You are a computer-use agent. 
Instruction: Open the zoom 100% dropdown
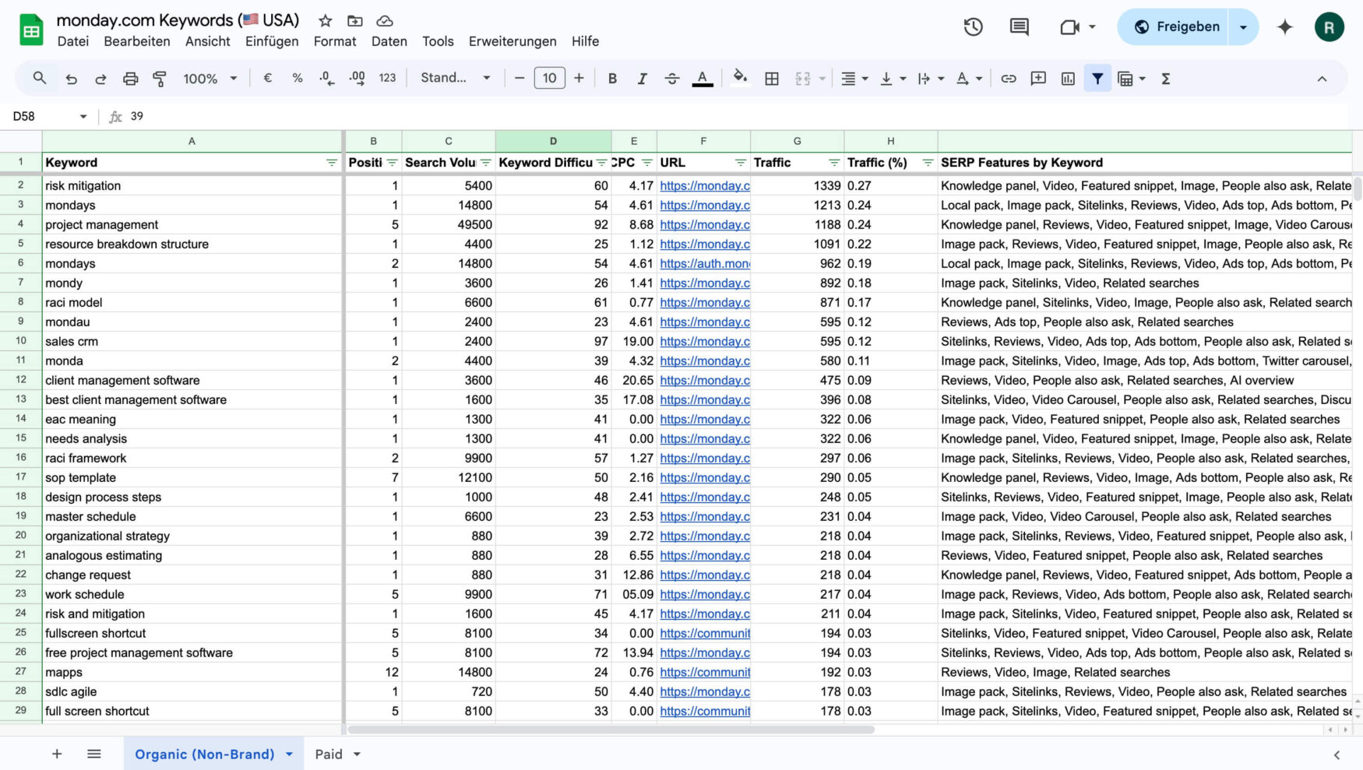click(x=210, y=79)
